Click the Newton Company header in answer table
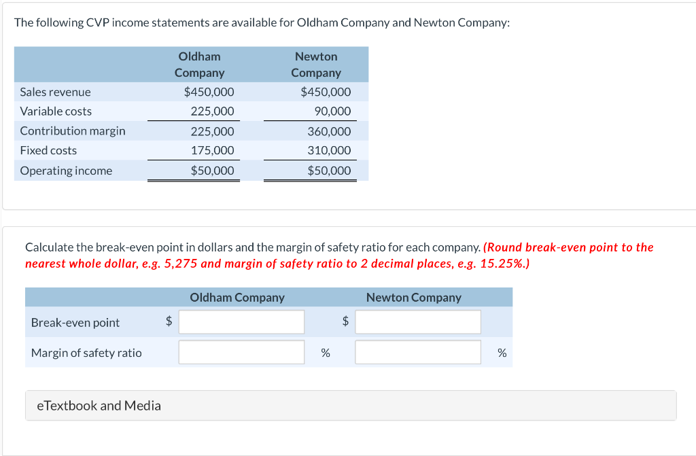 coord(414,298)
